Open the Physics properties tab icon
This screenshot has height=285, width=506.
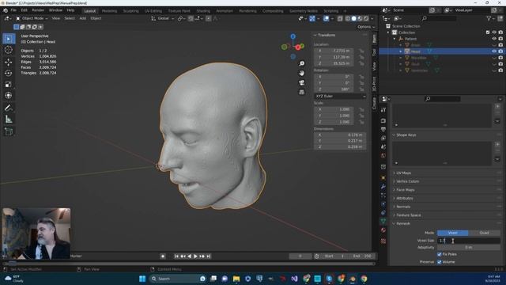coord(383,204)
